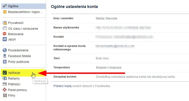Open the Temperatura setting row
The height and width of the screenshot is (101, 189).
115,68
